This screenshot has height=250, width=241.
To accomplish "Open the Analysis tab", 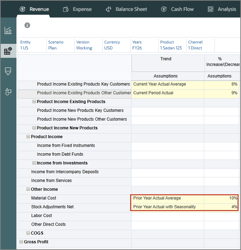I will point(222,9).
